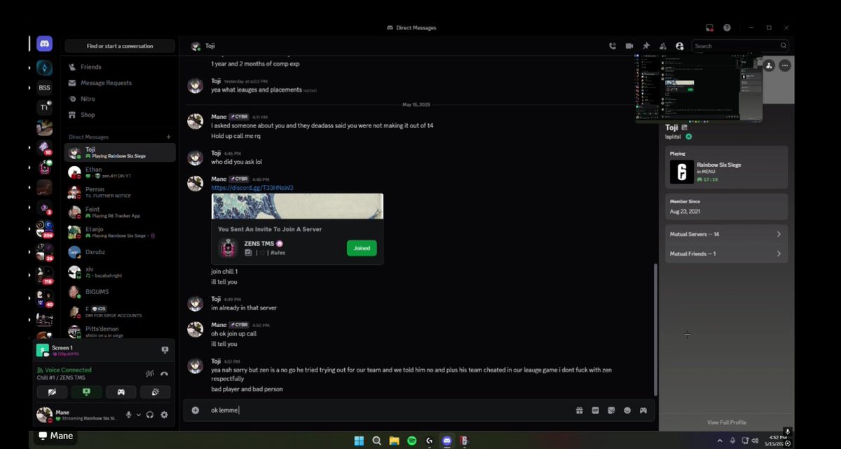Click the message attachment plus button
The image size is (841, 449).
tap(195, 410)
